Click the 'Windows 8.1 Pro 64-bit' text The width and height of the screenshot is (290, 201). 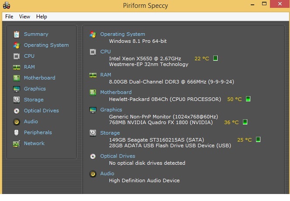(x=138, y=41)
